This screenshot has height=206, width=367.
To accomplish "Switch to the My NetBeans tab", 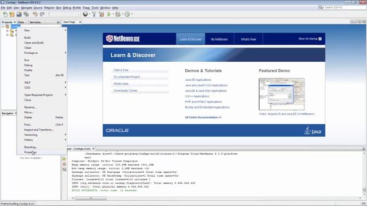I will 219,39.
